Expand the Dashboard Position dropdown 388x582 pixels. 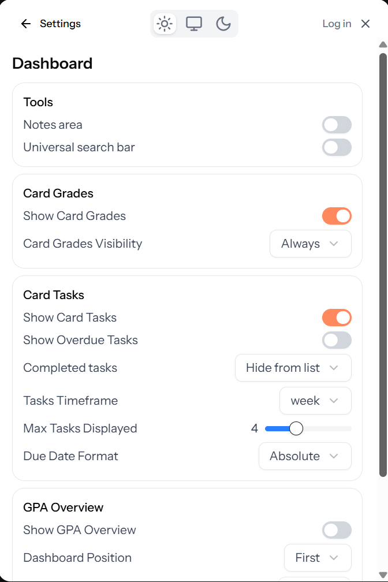[x=317, y=558]
